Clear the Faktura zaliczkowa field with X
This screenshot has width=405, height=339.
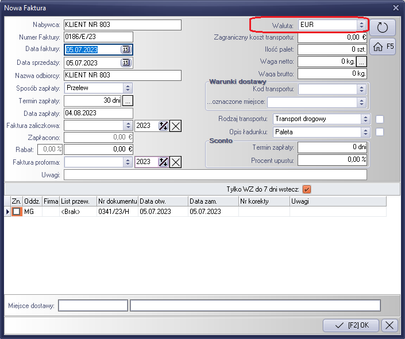click(x=175, y=126)
